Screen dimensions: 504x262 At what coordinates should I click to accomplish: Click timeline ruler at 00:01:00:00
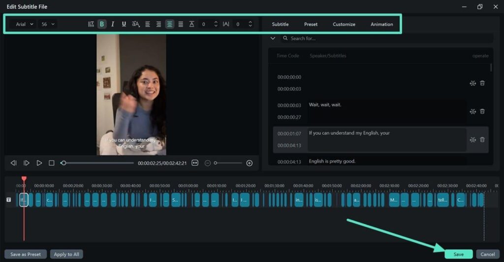(188, 186)
